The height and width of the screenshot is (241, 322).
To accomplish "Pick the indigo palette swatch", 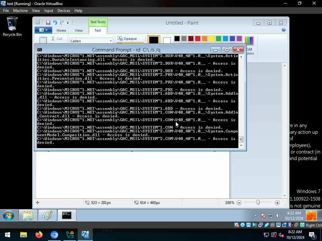I will tap(232, 39).
